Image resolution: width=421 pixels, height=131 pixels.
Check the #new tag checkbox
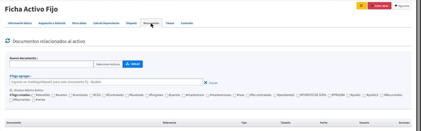click(x=234, y=95)
